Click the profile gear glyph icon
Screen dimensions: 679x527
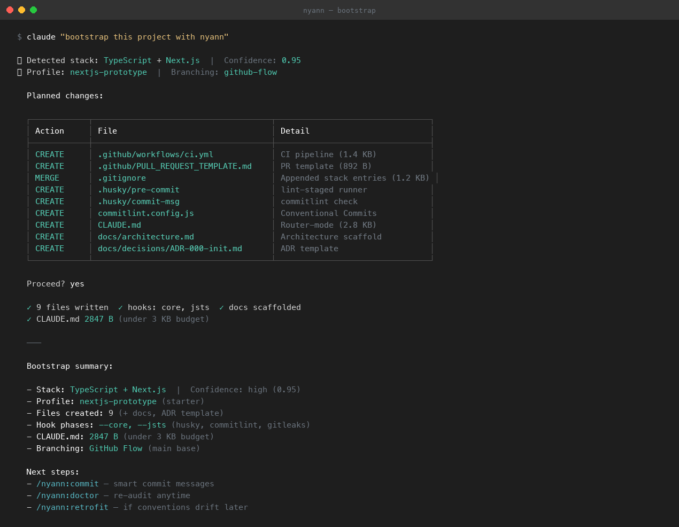coord(19,72)
